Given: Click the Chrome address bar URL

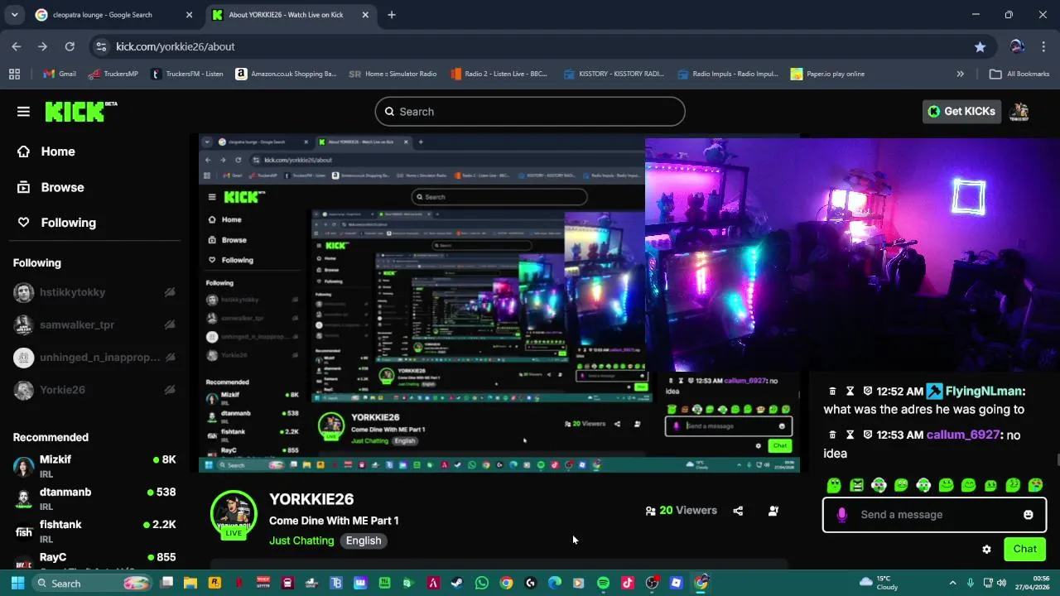Looking at the screenshot, I should pos(175,46).
